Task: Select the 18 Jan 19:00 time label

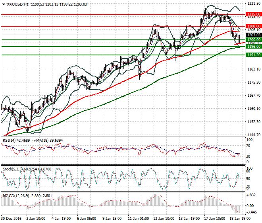Action: [x=240, y=219]
